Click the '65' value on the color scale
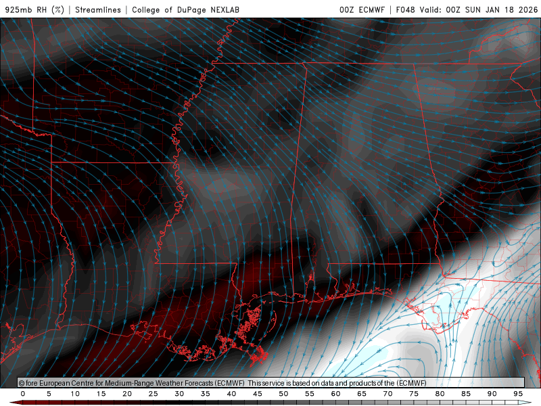 pyautogui.click(x=362, y=394)
